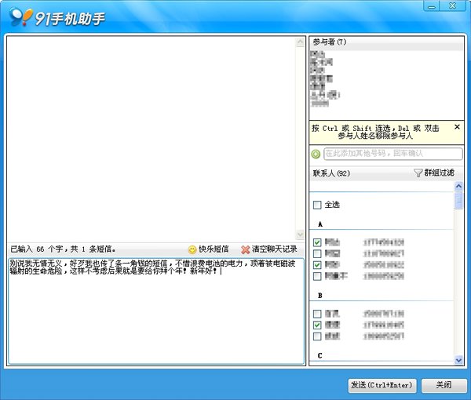Click the 已输入 66 个字 status text
The width and height of the screenshot is (471, 400).
(63, 249)
